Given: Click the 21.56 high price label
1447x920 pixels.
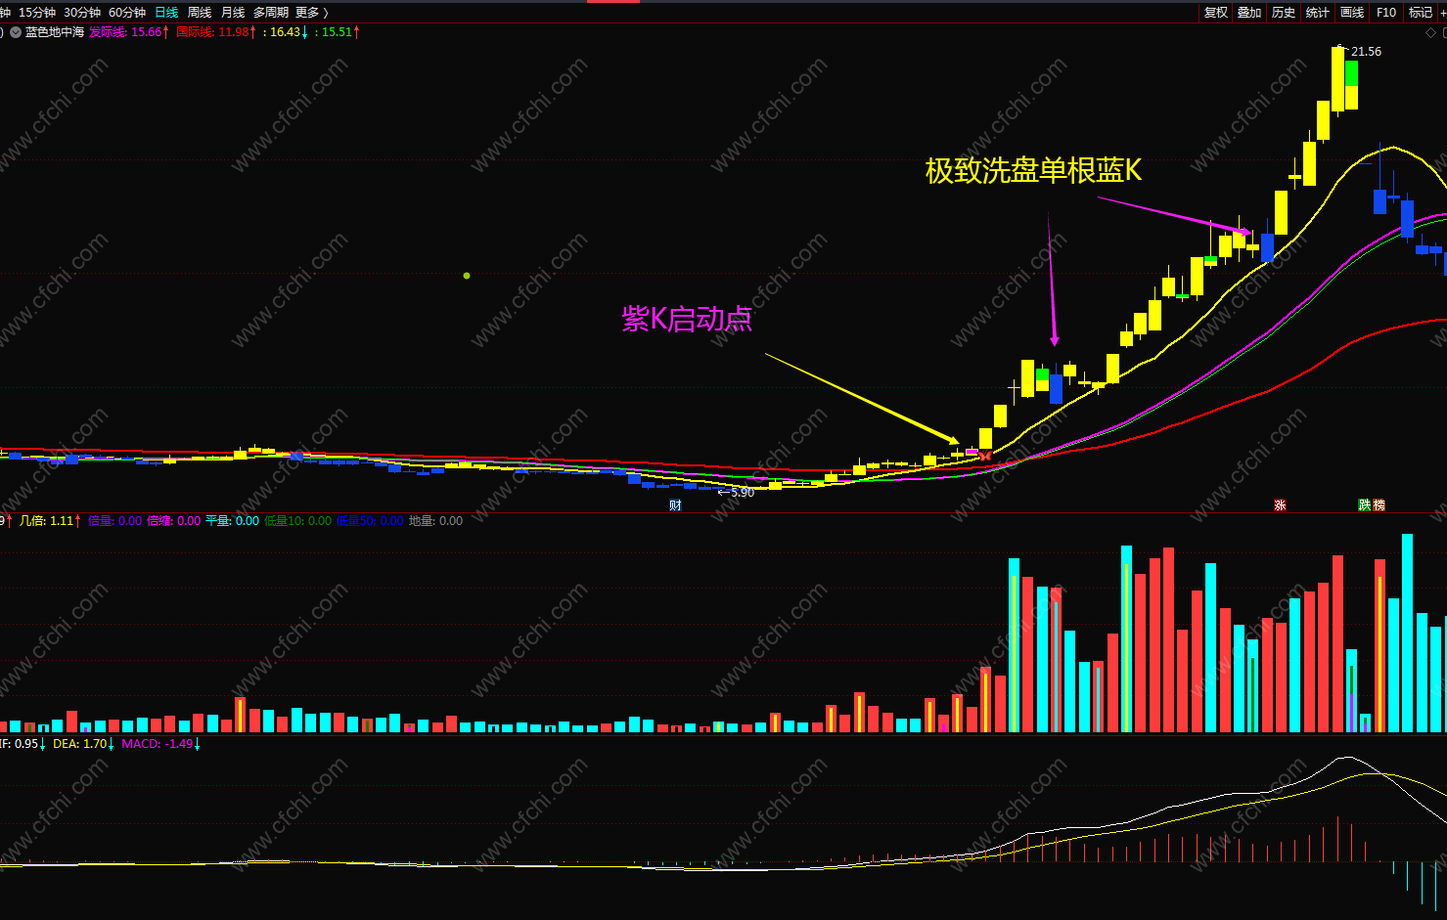Looking at the screenshot, I should click(1366, 52).
